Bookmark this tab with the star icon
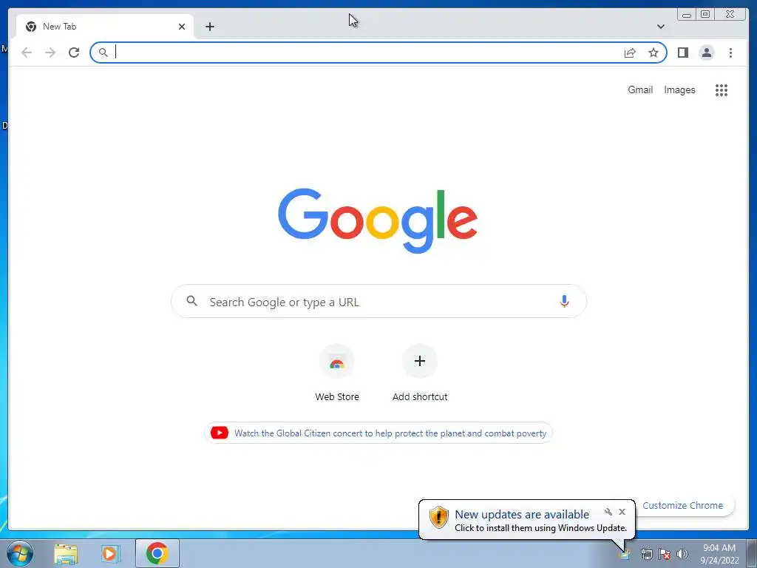The image size is (757, 568). click(654, 53)
